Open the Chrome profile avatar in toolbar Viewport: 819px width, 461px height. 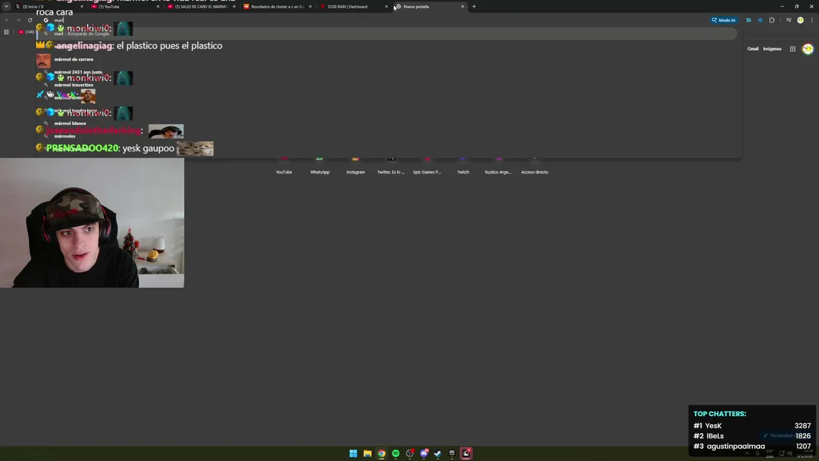tap(800, 20)
